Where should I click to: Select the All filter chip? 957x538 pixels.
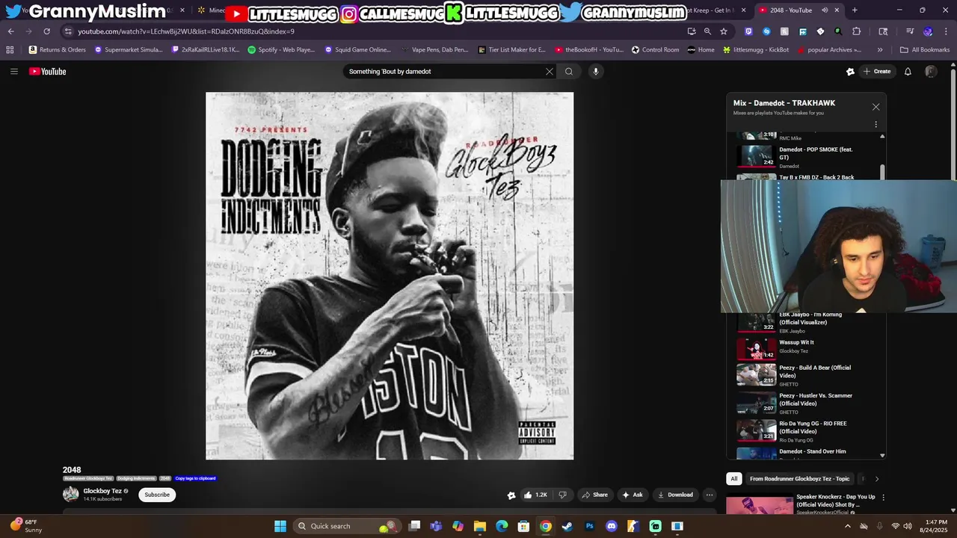734,479
